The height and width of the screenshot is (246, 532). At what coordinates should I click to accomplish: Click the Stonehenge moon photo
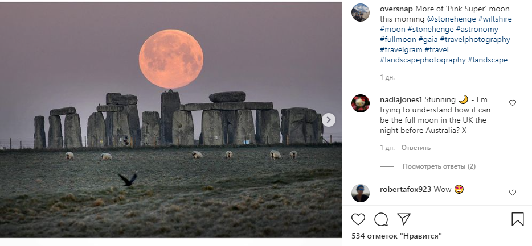tap(171, 119)
